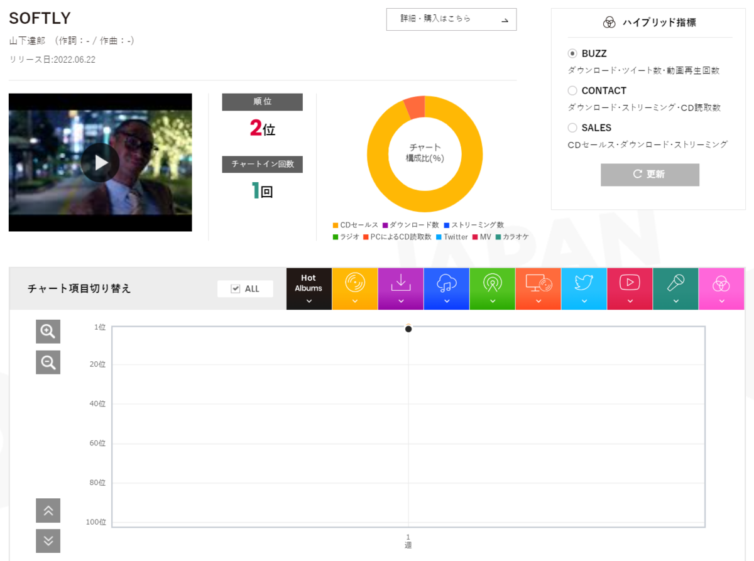Click the 1位 axis label
This screenshot has height=561, width=754.
100,327
